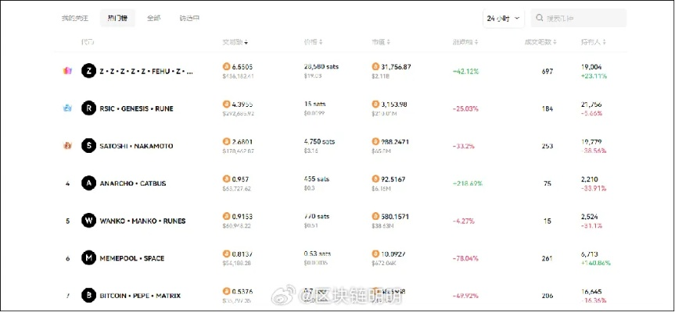The height and width of the screenshot is (312, 675).
Task: Select the 热门榜 tab
Action: [x=117, y=18]
